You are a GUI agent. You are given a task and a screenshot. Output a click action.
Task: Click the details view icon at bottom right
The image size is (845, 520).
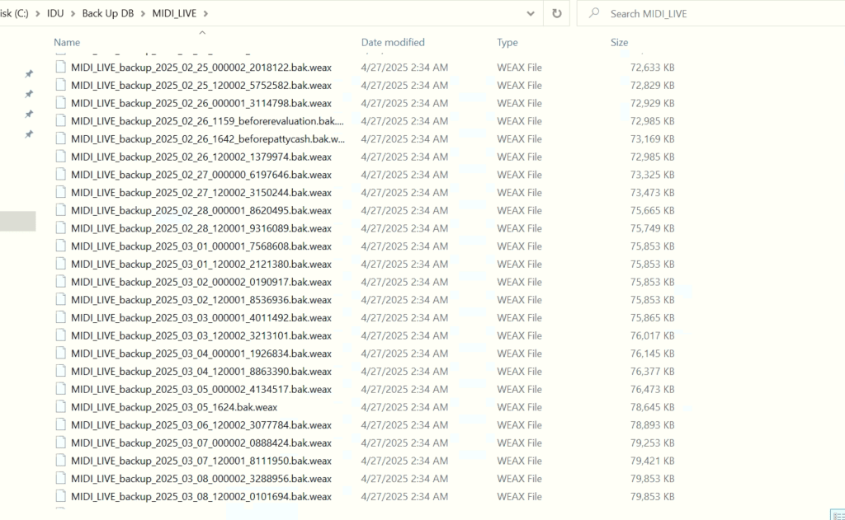(x=838, y=515)
